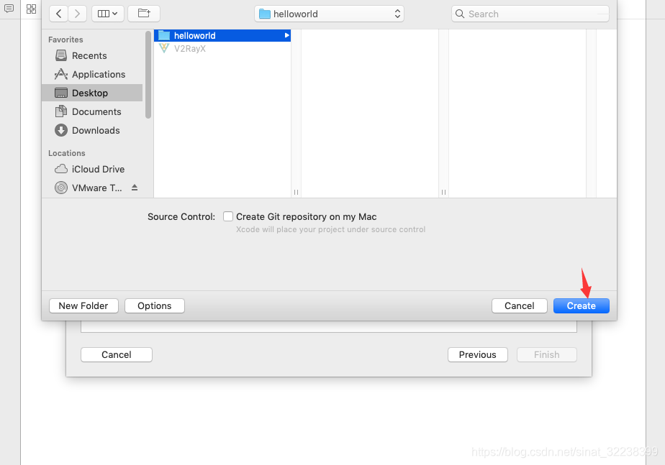Select Documents in the sidebar

[x=92, y=111]
